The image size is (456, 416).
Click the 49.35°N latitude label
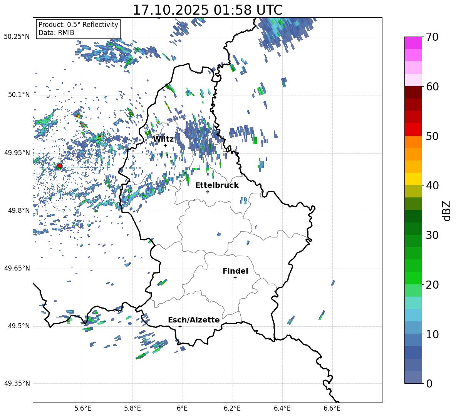pos(17,383)
